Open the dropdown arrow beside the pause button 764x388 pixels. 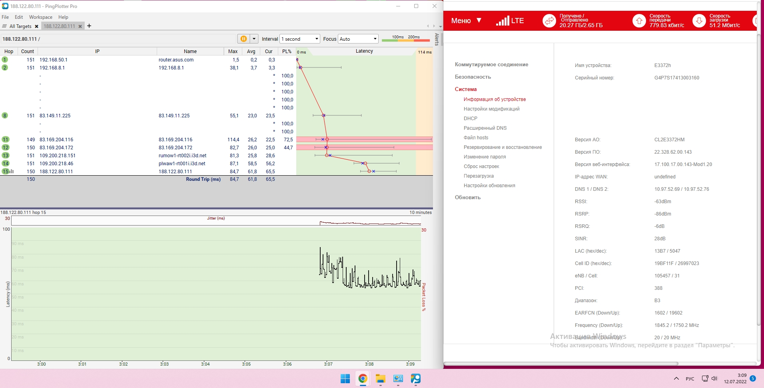click(254, 39)
